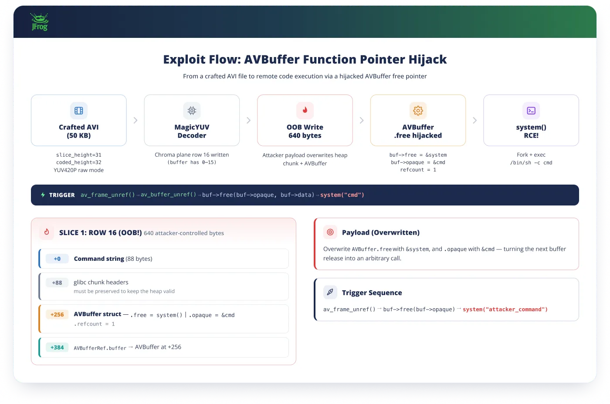The image size is (610, 404).
Task: Click the Trigger Sequence heading
Action: pos(372,293)
